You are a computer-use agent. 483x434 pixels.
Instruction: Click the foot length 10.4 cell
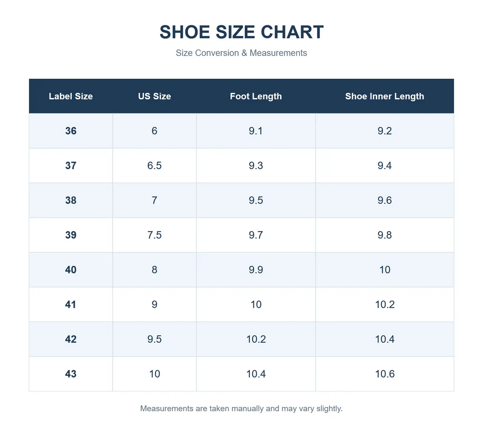pyautogui.click(x=256, y=374)
